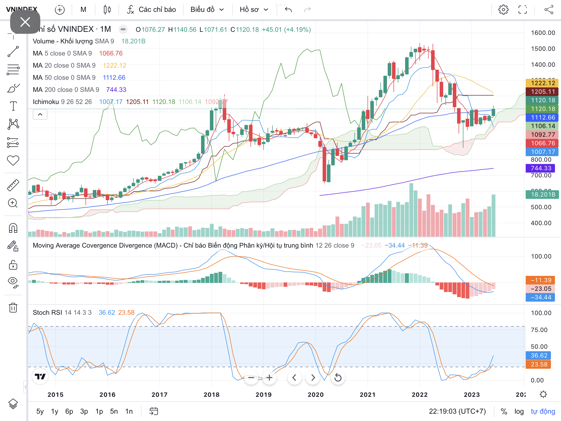Open Các chỉ báo indicators menu
Viewport: 561px width, 421px height.
click(x=151, y=10)
